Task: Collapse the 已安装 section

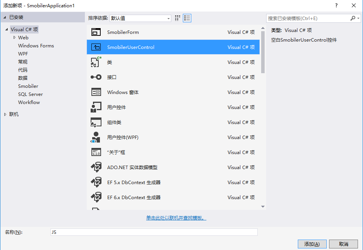Action: (5, 17)
